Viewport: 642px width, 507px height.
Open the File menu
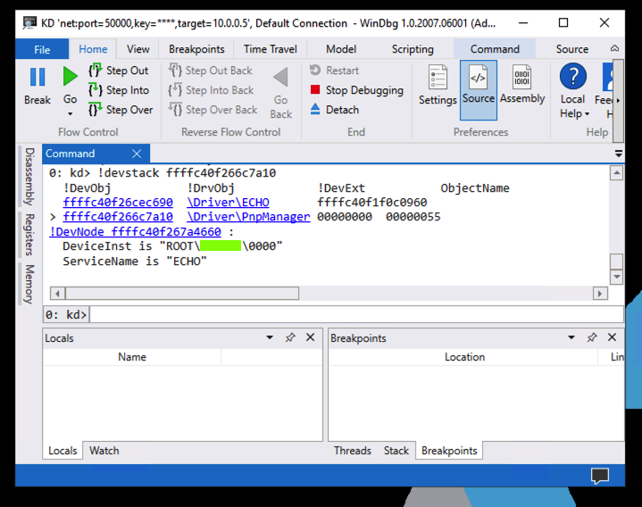(42, 49)
